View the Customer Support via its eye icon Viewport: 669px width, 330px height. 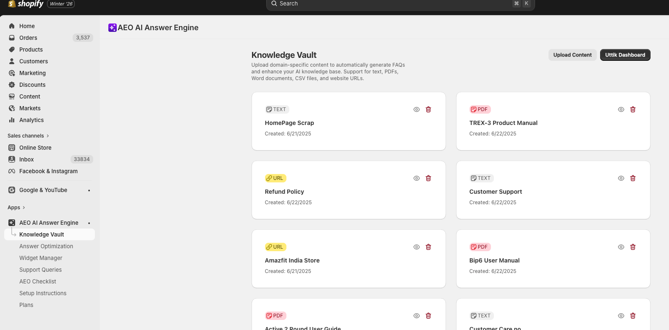tap(621, 178)
